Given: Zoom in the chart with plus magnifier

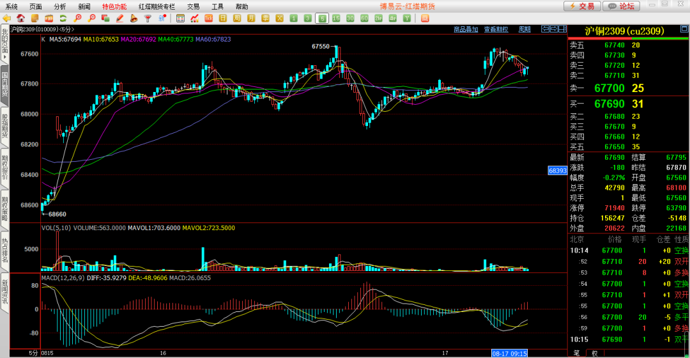Looking at the screenshot, I should coord(77,18).
